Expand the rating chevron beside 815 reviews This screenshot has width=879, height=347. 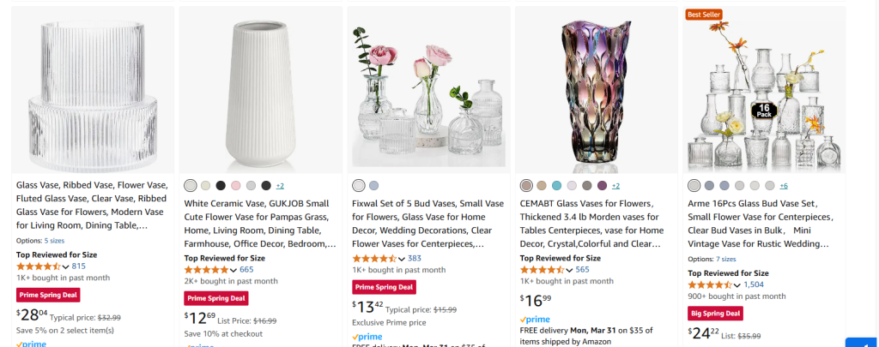(x=65, y=266)
